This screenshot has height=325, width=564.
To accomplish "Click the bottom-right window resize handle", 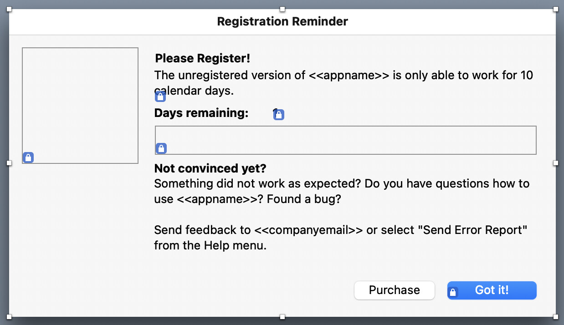I will (555, 317).
